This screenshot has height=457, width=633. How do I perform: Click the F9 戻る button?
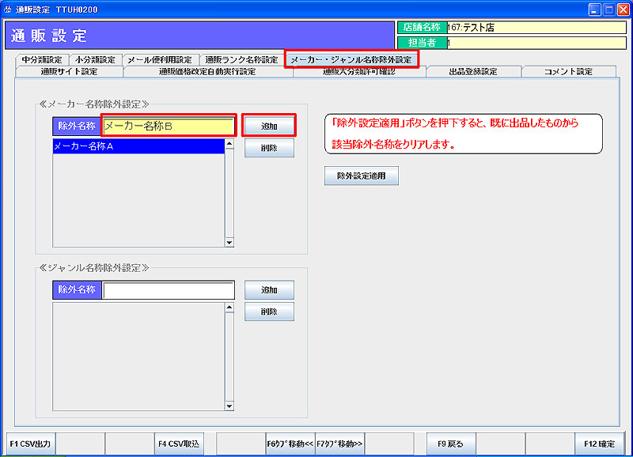pyautogui.click(x=451, y=444)
